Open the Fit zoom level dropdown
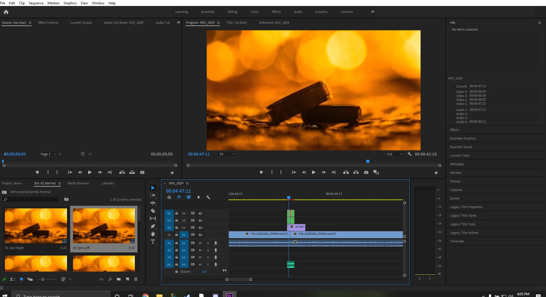Viewport: 546px width, 297px height. [227, 154]
